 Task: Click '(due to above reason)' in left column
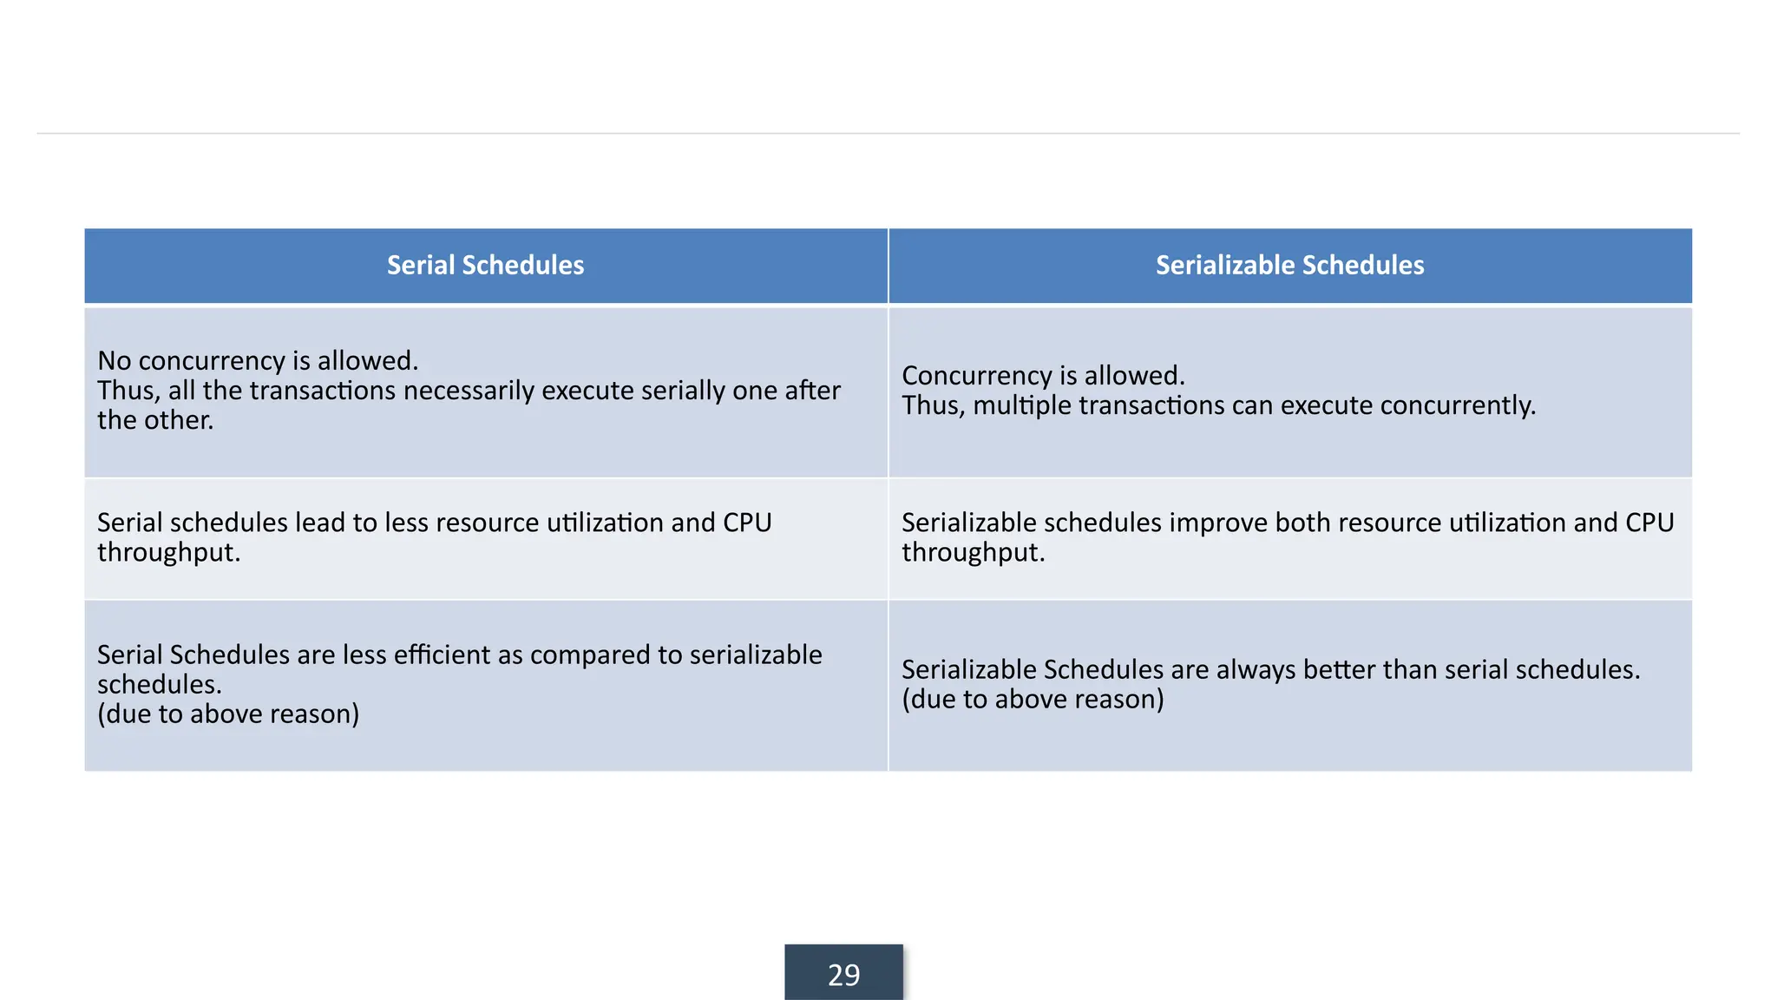(x=228, y=714)
